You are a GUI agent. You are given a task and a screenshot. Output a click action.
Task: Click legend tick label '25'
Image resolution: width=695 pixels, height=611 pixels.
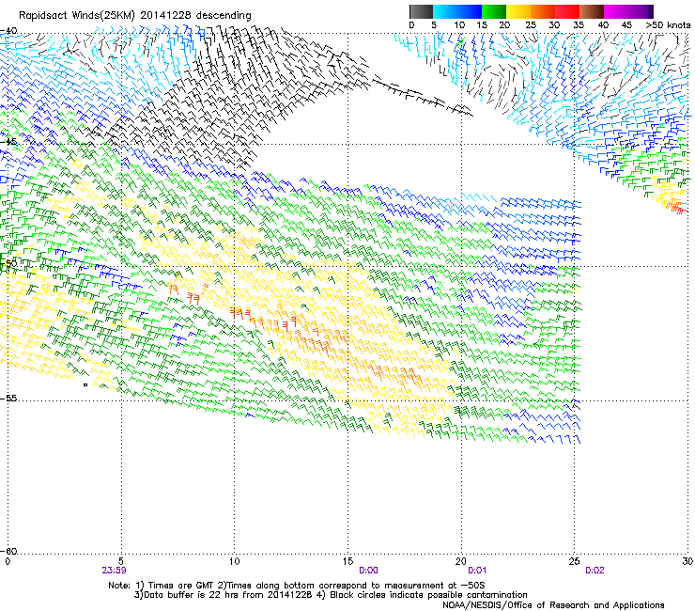click(531, 25)
